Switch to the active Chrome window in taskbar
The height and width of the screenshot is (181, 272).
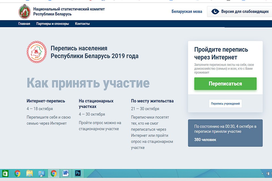(54, 173)
